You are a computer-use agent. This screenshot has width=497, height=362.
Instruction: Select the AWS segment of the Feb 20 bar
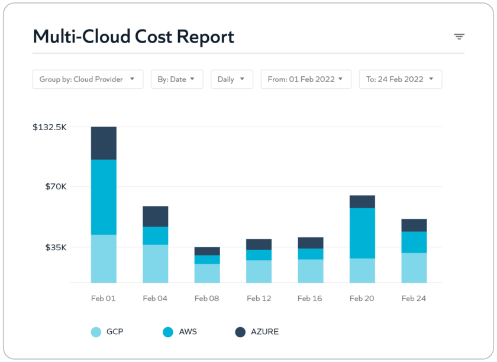click(362, 233)
